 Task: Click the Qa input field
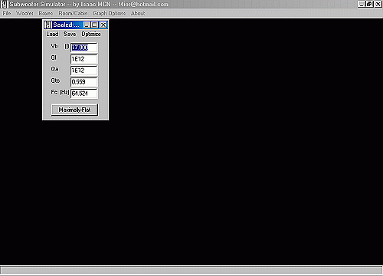84,71
